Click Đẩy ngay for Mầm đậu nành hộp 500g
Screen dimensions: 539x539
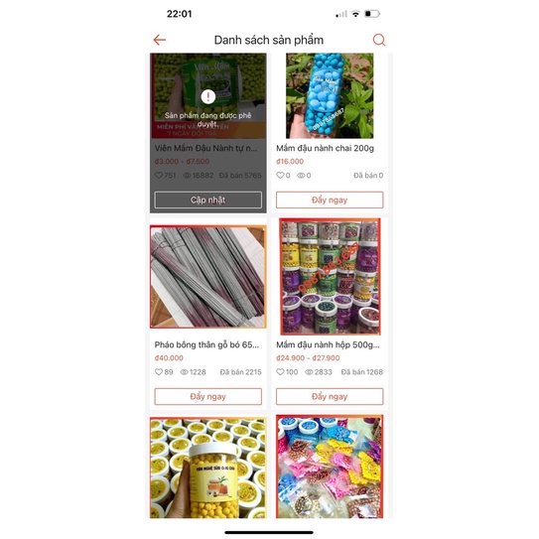tap(330, 396)
